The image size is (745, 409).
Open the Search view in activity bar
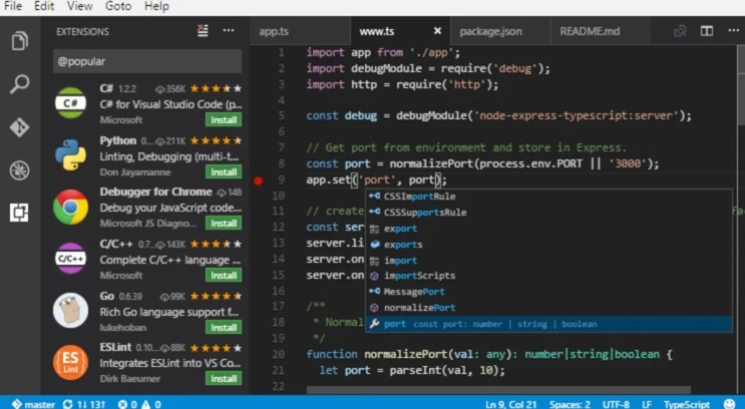coord(20,84)
